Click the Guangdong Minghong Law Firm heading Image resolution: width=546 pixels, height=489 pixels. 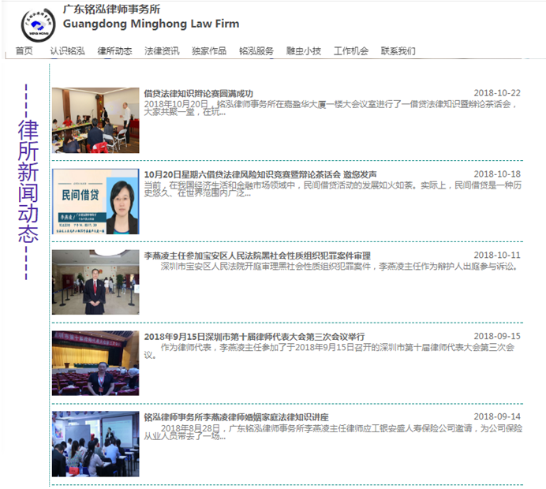pyautogui.click(x=151, y=24)
